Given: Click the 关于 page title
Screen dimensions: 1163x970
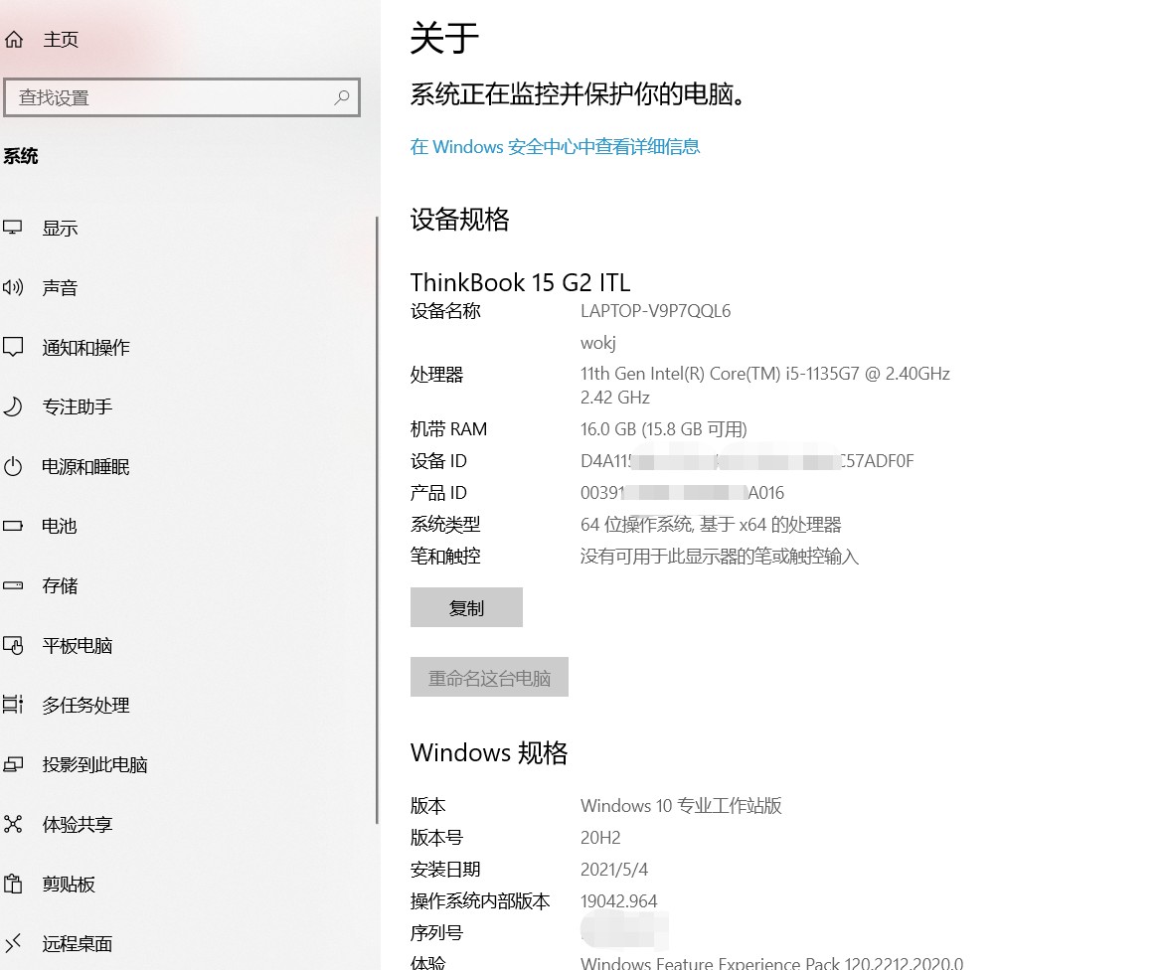Looking at the screenshot, I should (x=445, y=38).
